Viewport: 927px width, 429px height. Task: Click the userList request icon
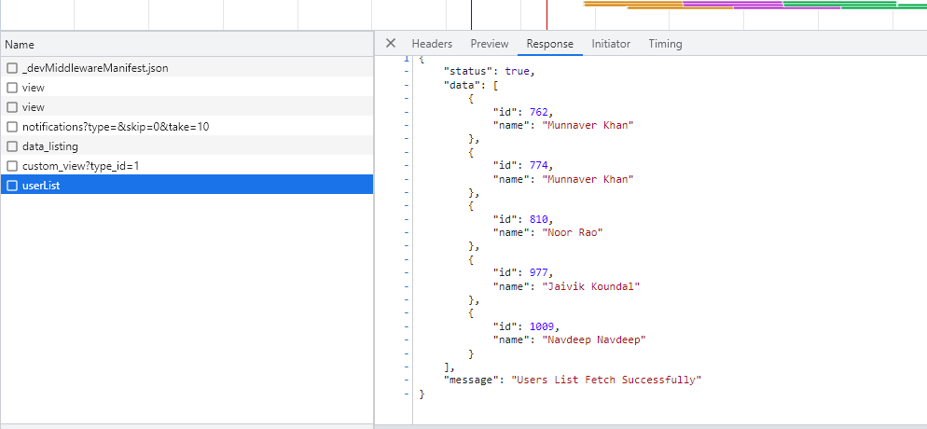[12, 186]
